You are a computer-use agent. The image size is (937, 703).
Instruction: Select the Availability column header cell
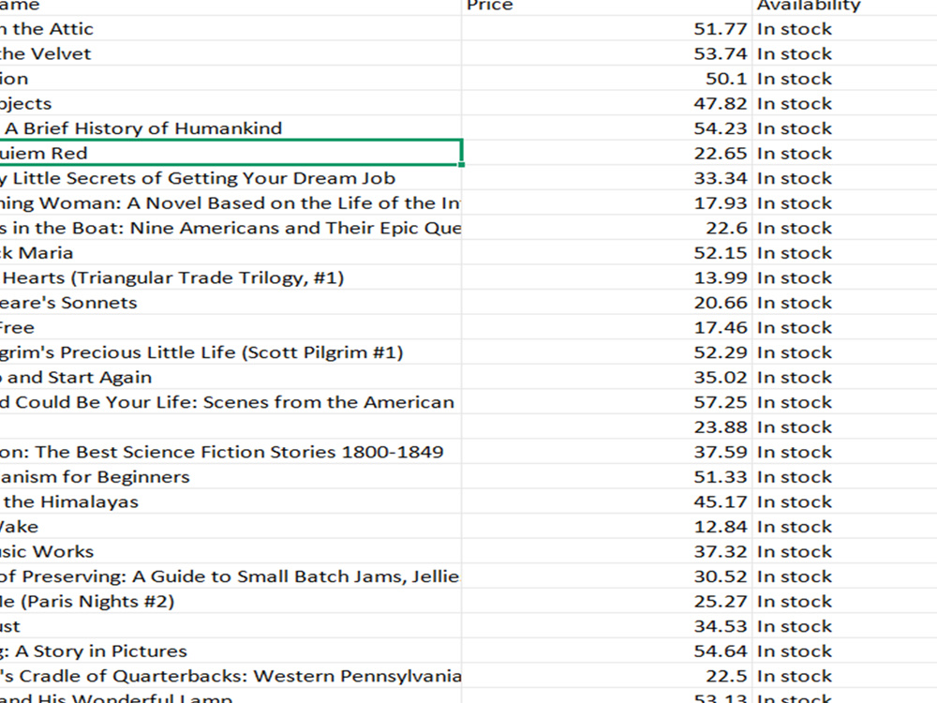[x=844, y=7]
